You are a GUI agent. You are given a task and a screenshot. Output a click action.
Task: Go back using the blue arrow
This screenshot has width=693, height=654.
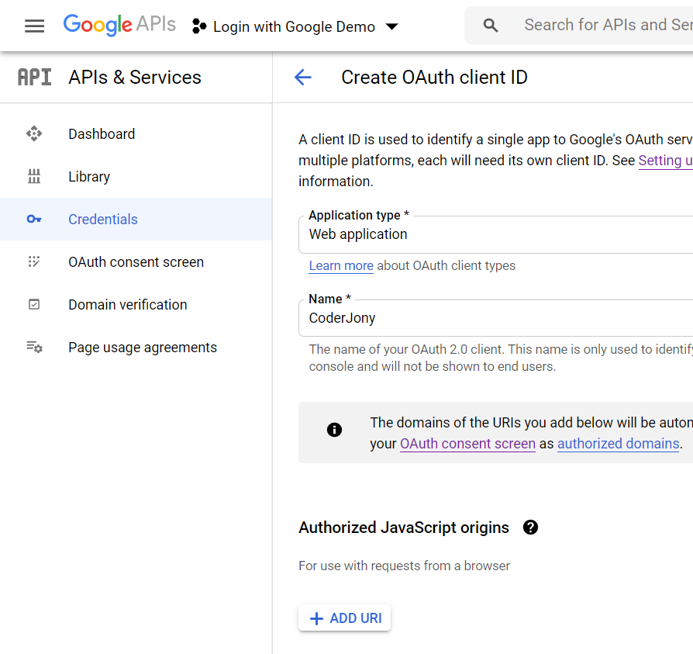[x=303, y=77]
